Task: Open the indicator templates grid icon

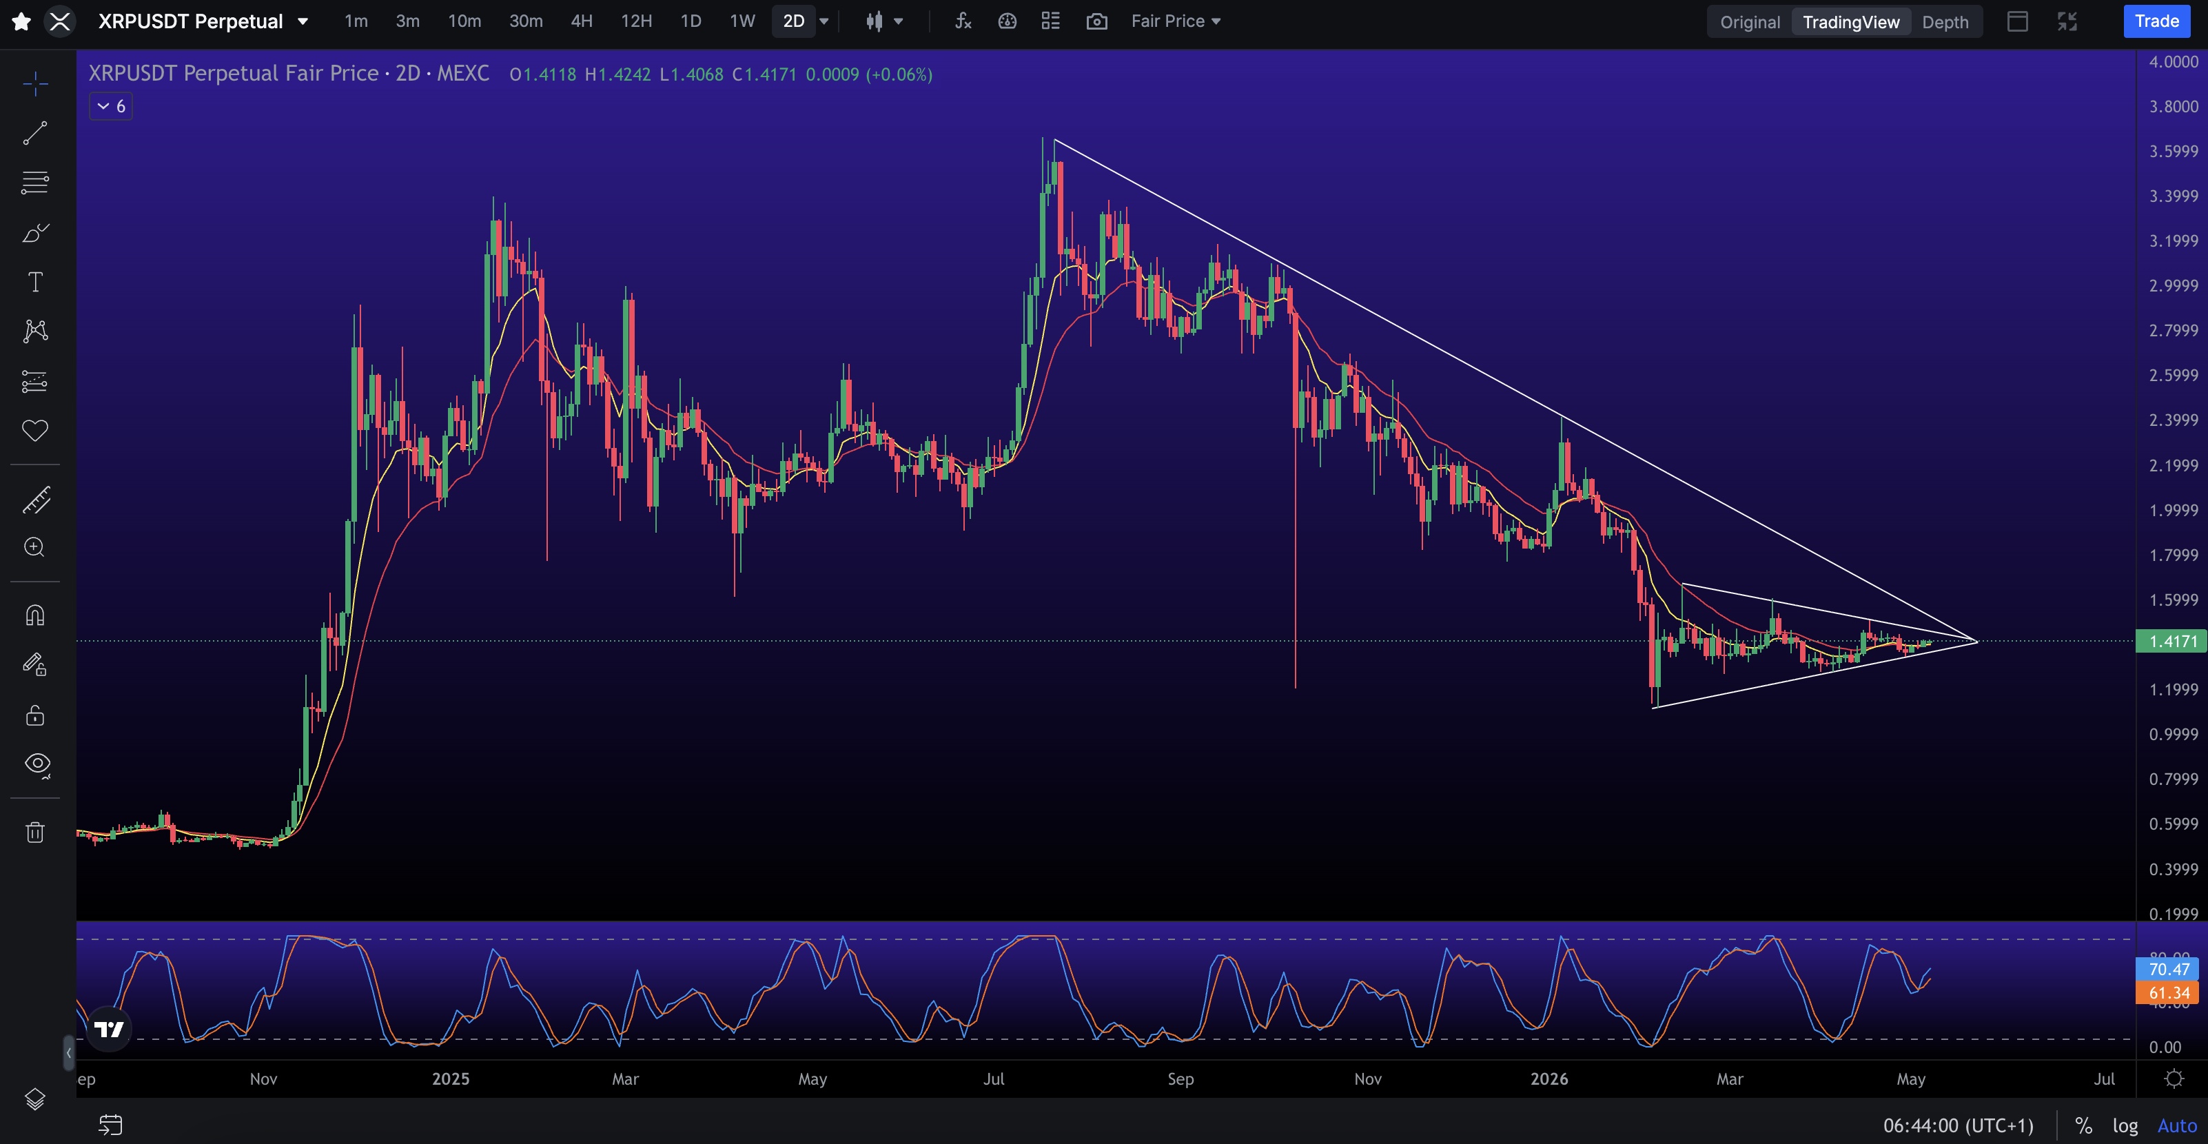Action: [x=1051, y=21]
